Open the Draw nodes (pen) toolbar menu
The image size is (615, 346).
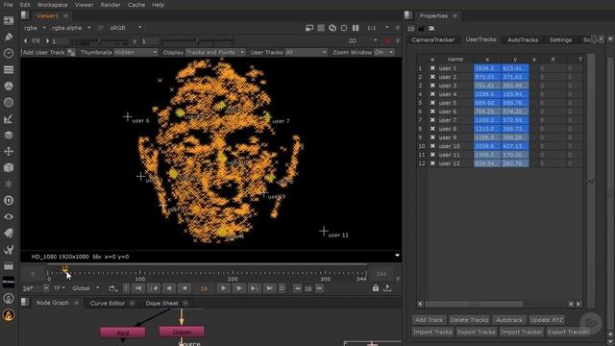point(9,37)
